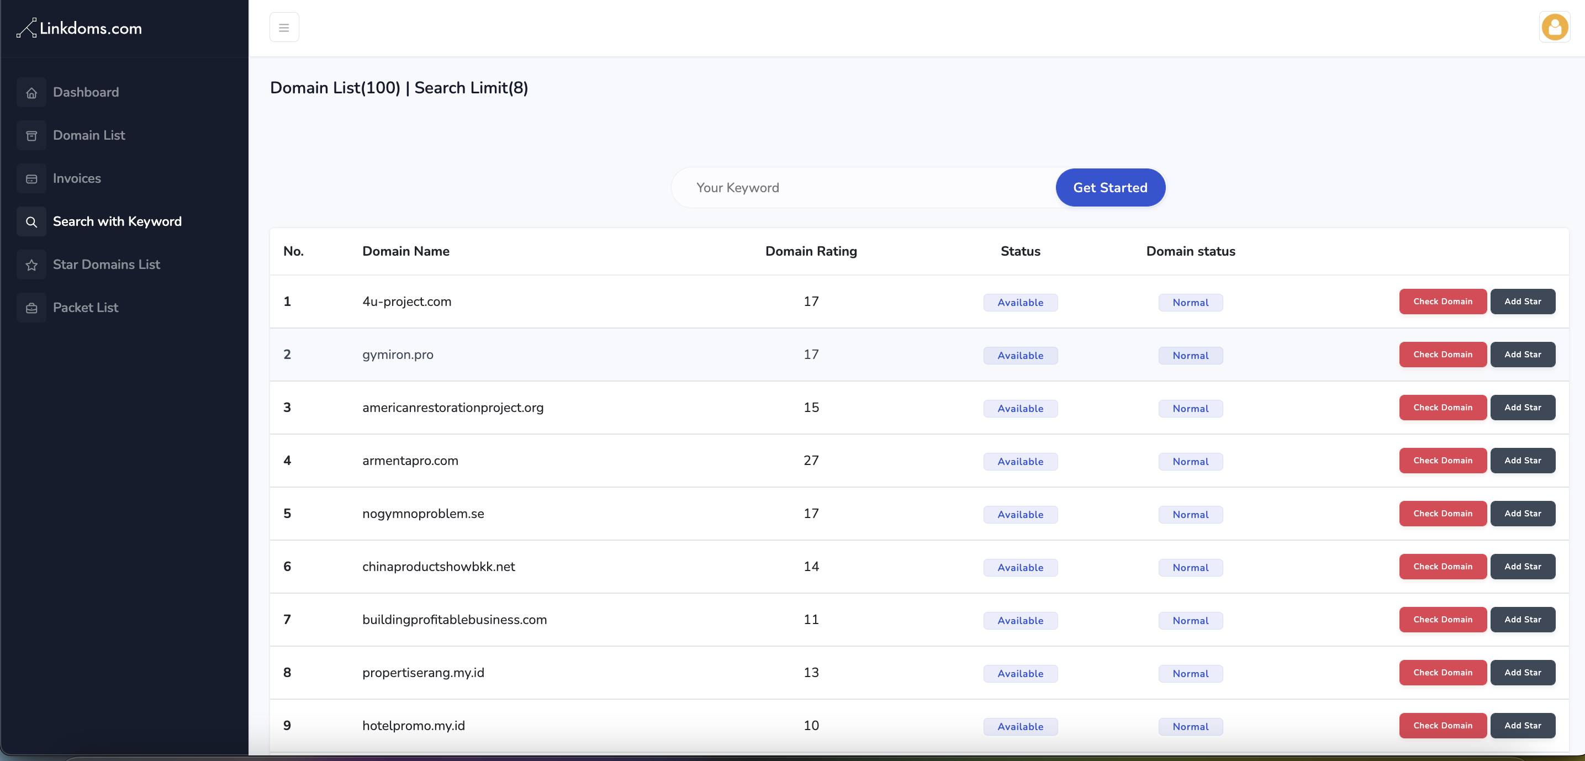Check Domain for buildingprofitablebusiness.com
Image resolution: width=1585 pixels, height=761 pixels.
[x=1443, y=620]
